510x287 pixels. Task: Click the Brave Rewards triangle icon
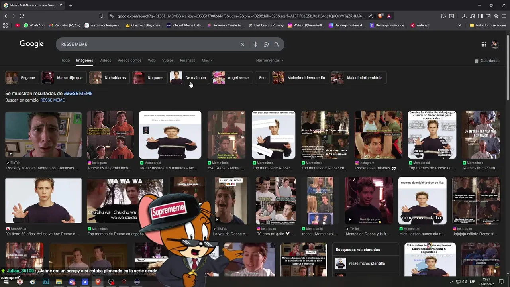click(x=388, y=16)
